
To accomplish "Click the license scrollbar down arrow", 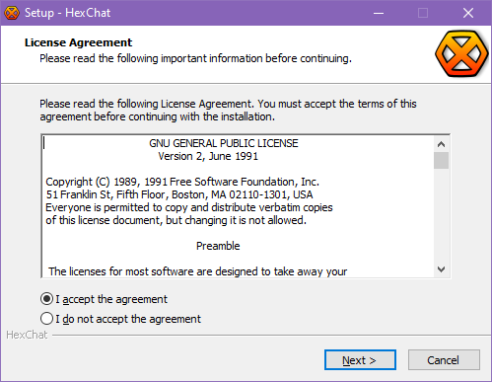I will tap(441, 269).
